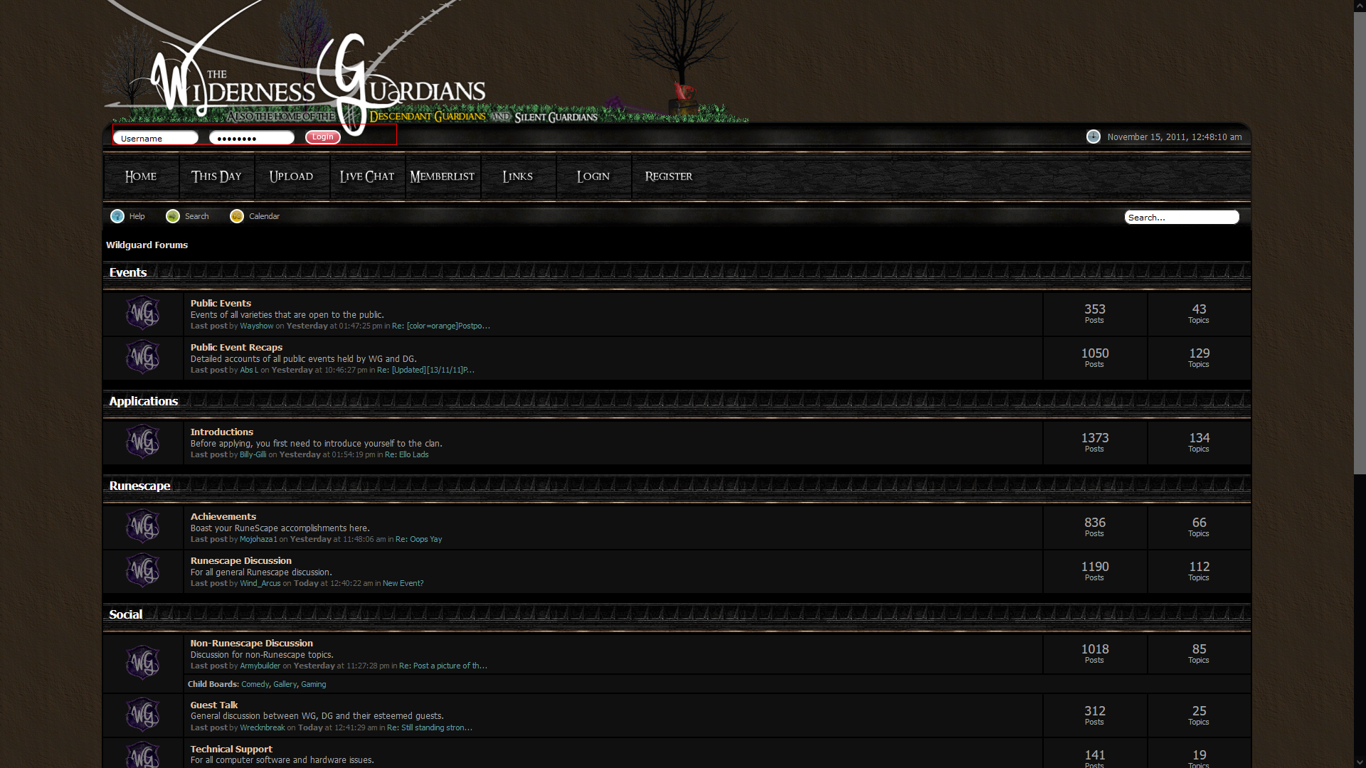Open the Gaming child board

313,684
